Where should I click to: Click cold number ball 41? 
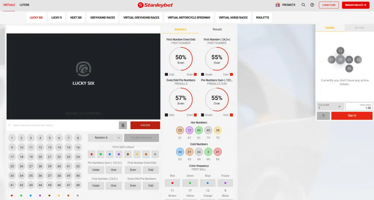(x=218, y=151)
